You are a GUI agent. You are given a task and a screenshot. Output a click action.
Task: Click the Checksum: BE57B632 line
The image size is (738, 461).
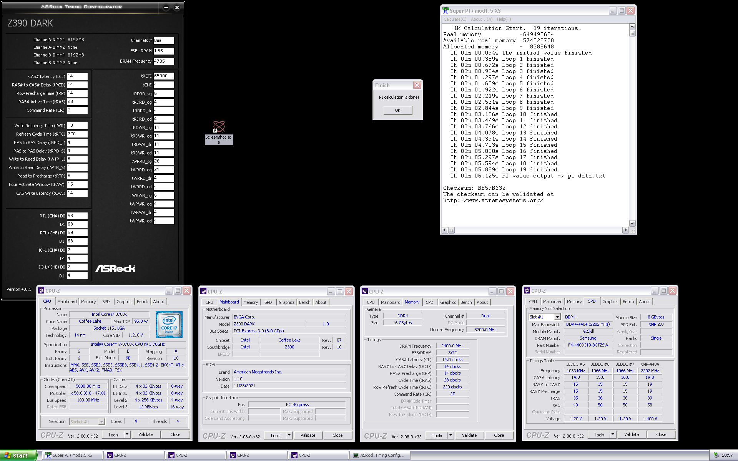(474, 188)
